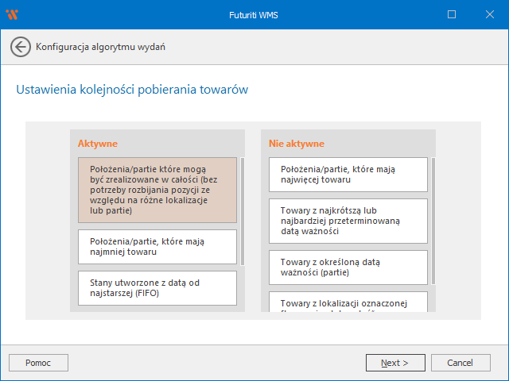
Task: Proceed with the Next button
Action: tap(395, 363)
